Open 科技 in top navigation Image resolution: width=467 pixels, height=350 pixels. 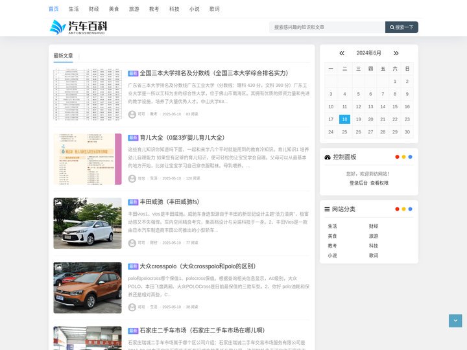click(x=174, y=9)
